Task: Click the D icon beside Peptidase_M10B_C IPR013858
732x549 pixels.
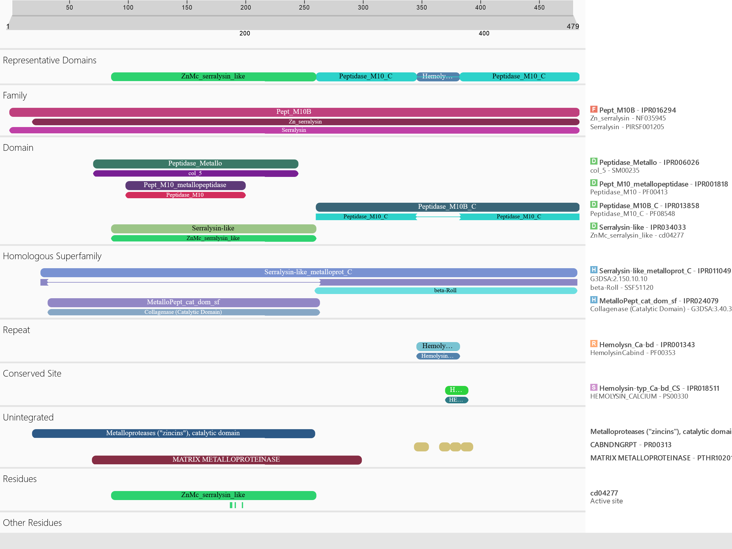Action: pyautogui.click(x=594, y=205)
